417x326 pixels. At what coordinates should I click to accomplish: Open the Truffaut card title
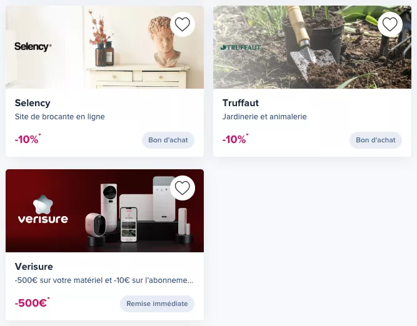tap(241, 103)
